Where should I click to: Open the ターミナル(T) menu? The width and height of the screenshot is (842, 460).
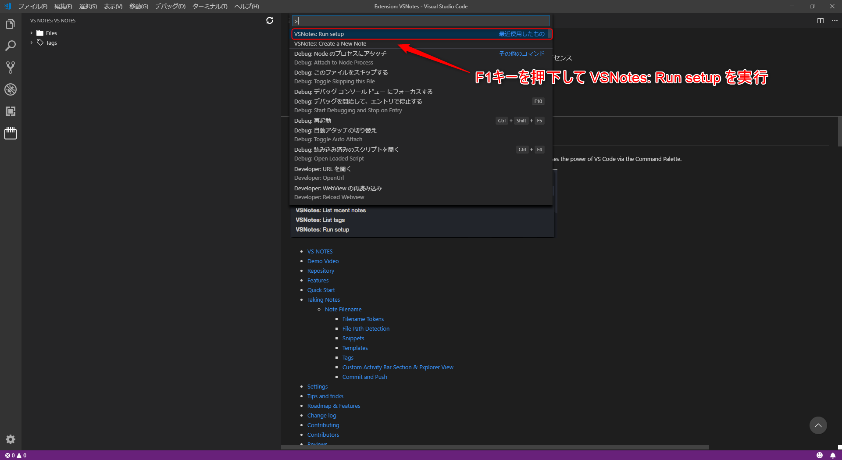click(x=210, y=6)
